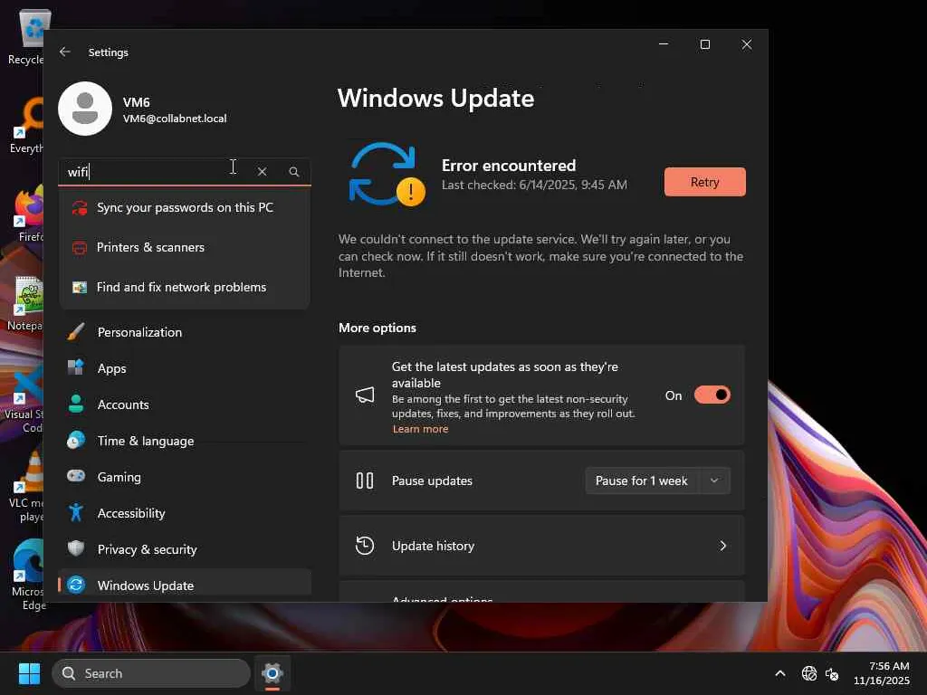Viewport: 927px width, 695px height.
Task: Click the search magnifier in Settings search box
Action: coord(294,171)
